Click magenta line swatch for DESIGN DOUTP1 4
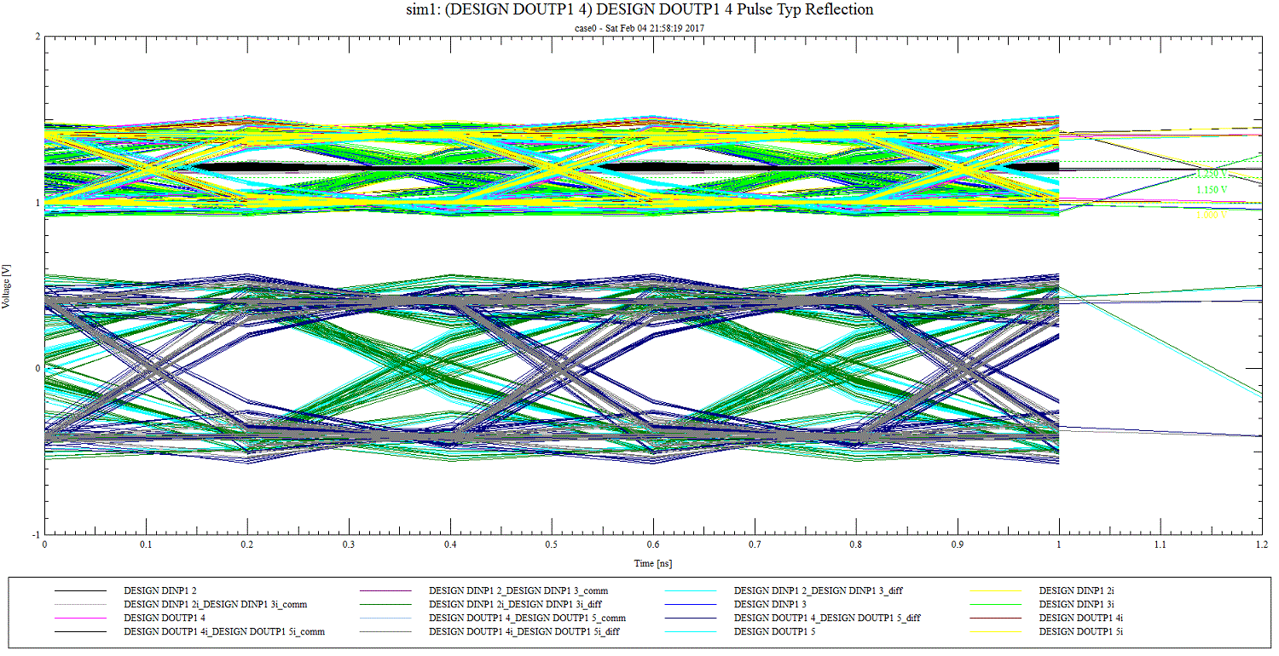Image resolution: width=1279 pixels, height=656 pixels. 81,618
